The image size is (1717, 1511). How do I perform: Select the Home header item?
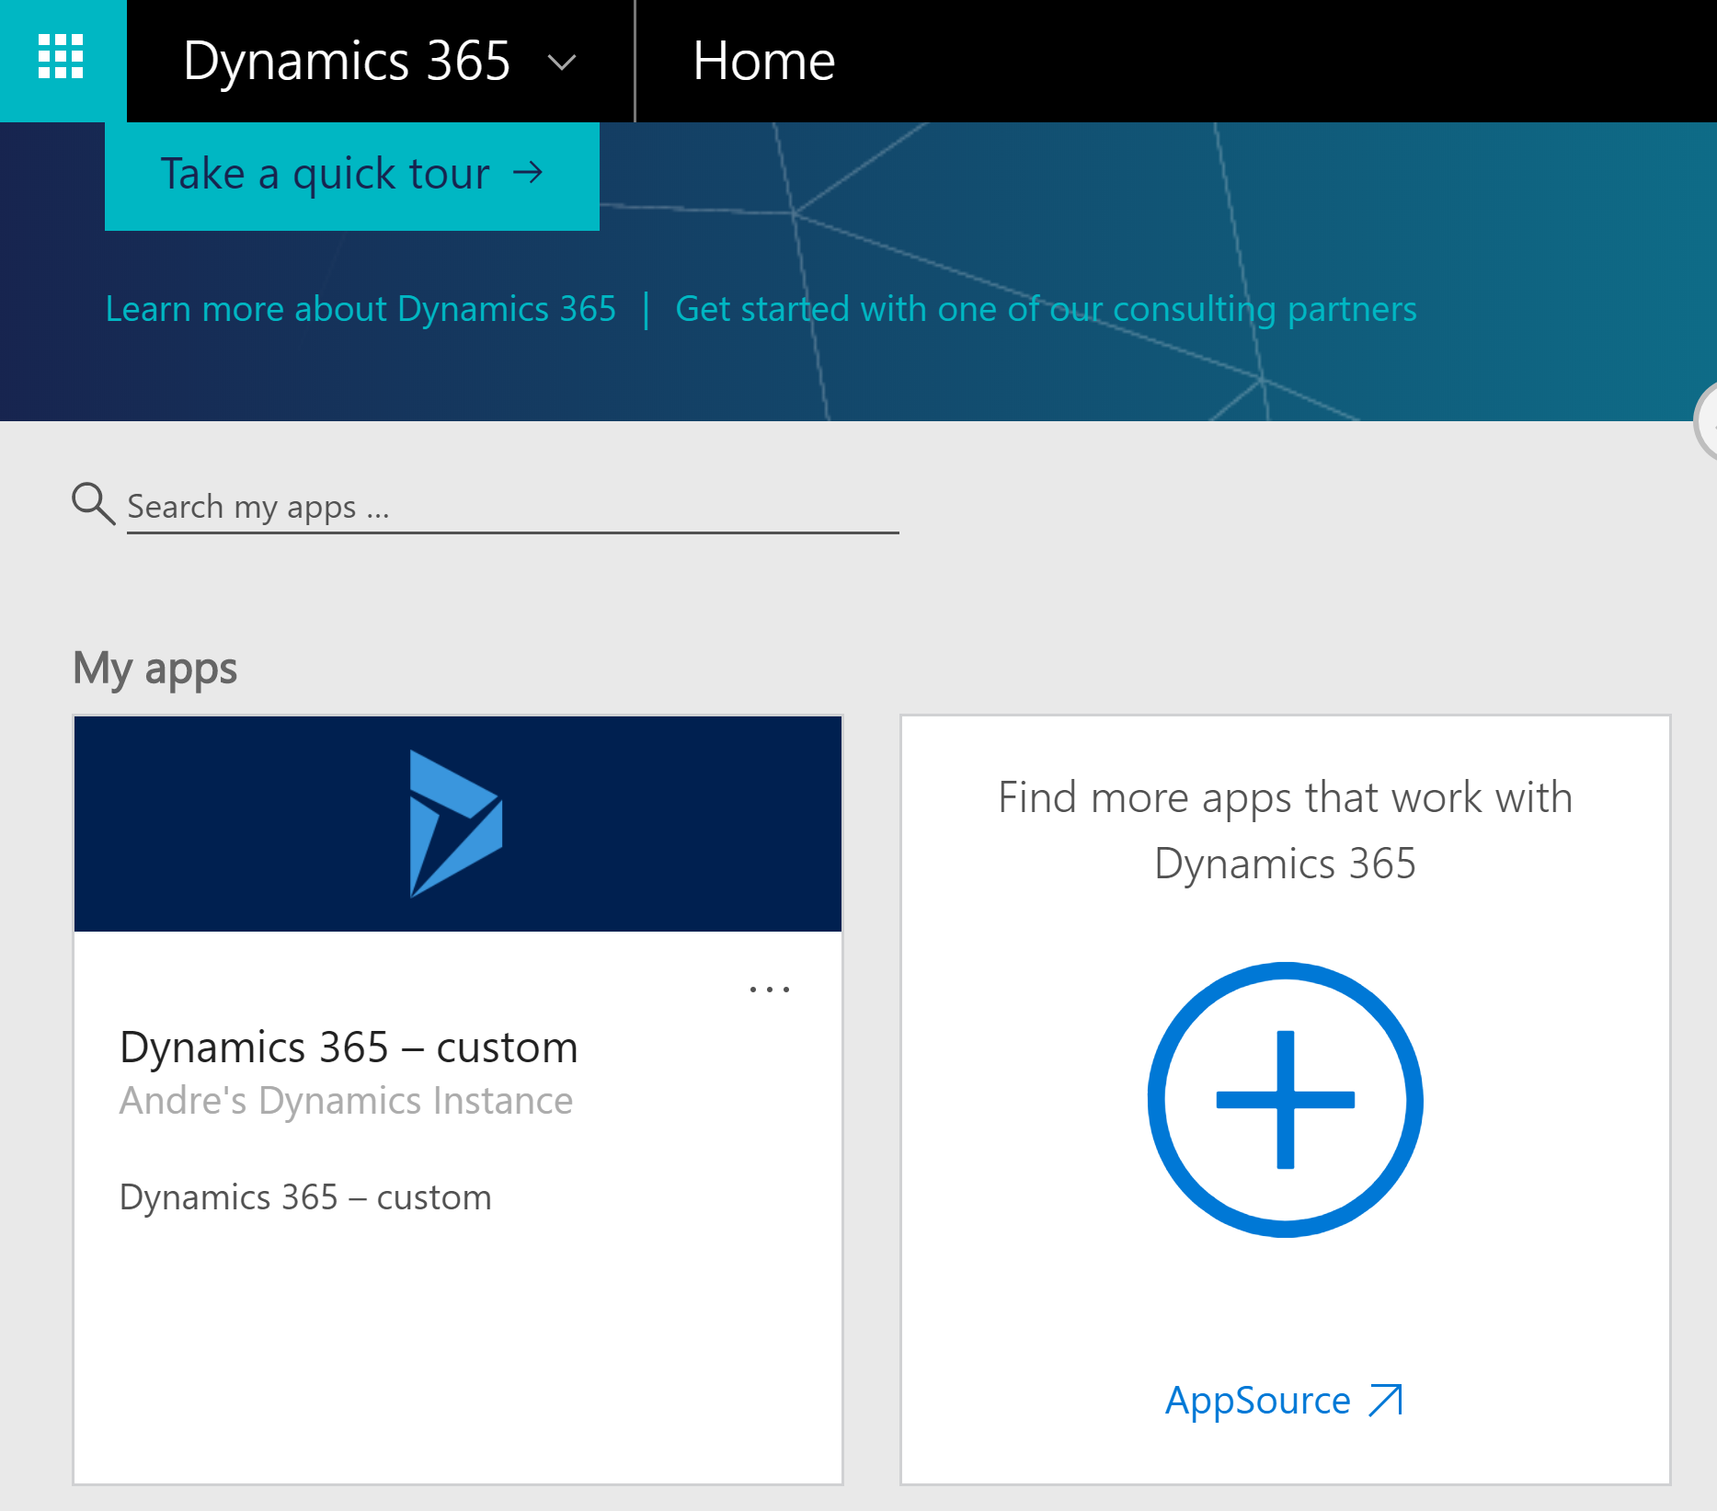coord(762,62)
